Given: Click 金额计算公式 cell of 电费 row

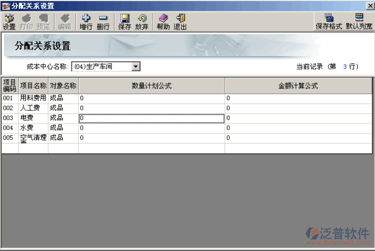Looking at the screenshot, I should (x=298, y=118).
